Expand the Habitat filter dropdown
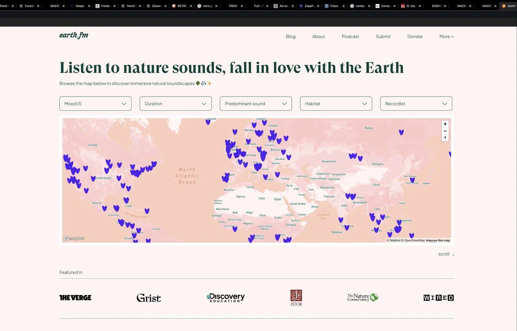 coord(336,104)
